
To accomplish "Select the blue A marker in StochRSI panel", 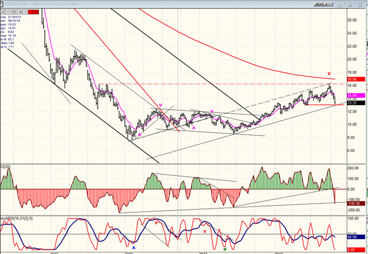I will 134,248.
